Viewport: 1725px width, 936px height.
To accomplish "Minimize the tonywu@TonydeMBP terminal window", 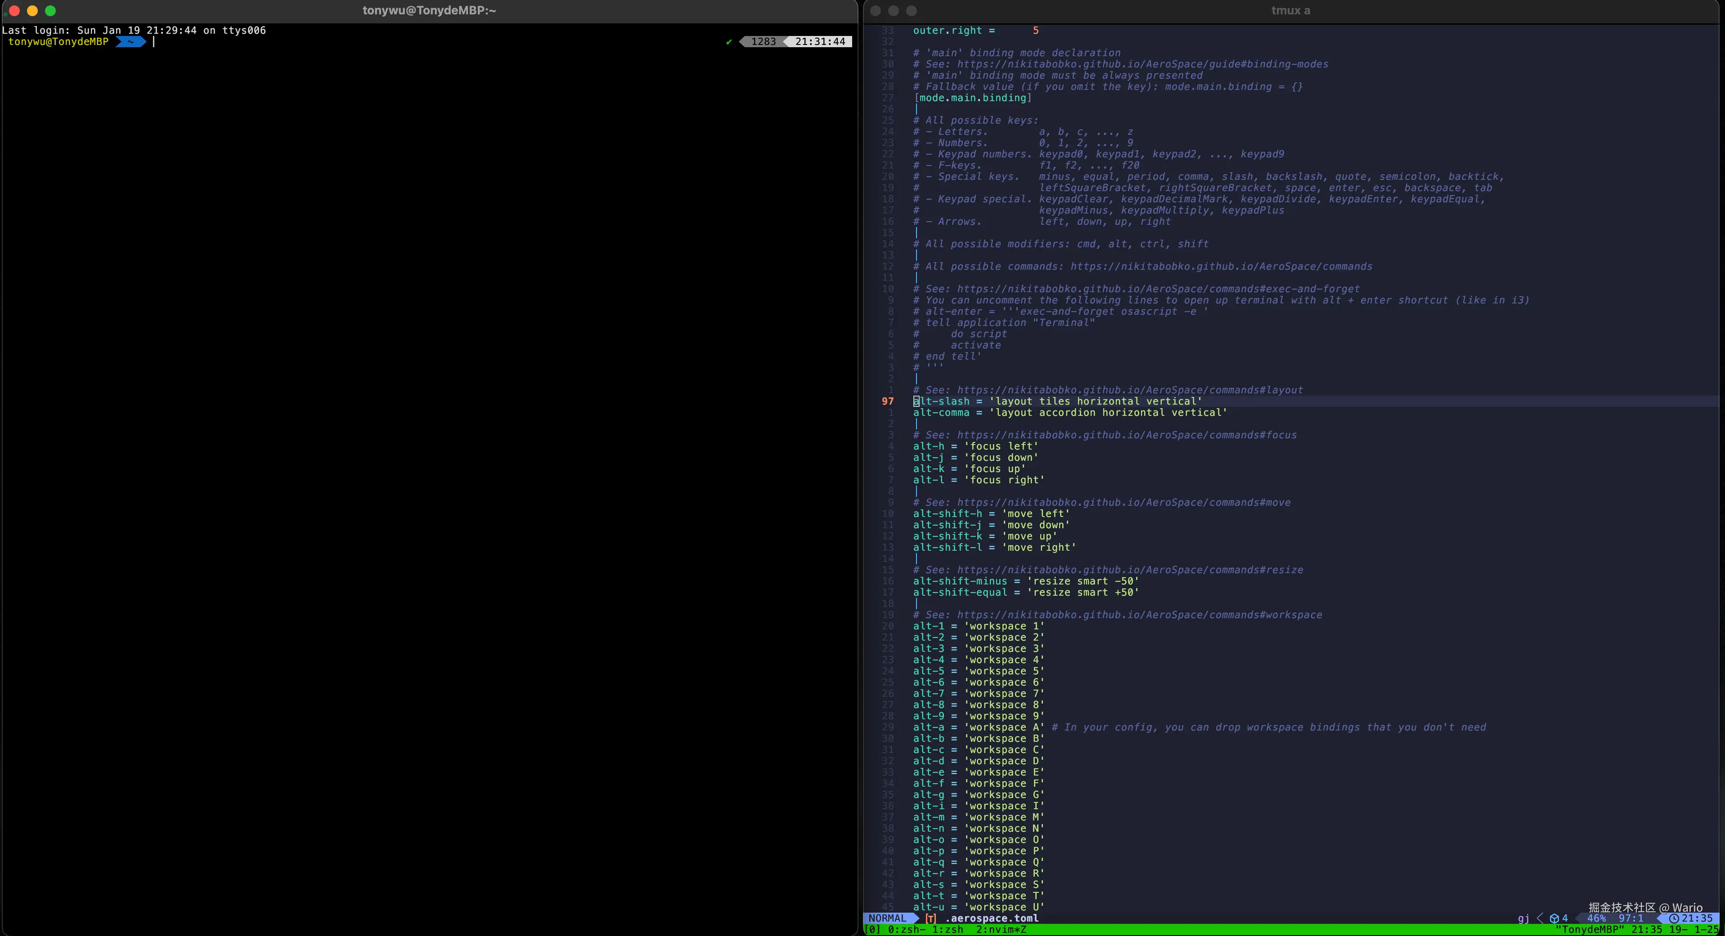I will [x=32, y=11].
